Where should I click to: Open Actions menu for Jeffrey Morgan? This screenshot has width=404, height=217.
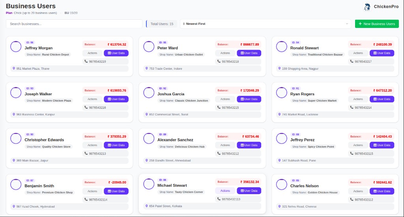tap(92, 53)
